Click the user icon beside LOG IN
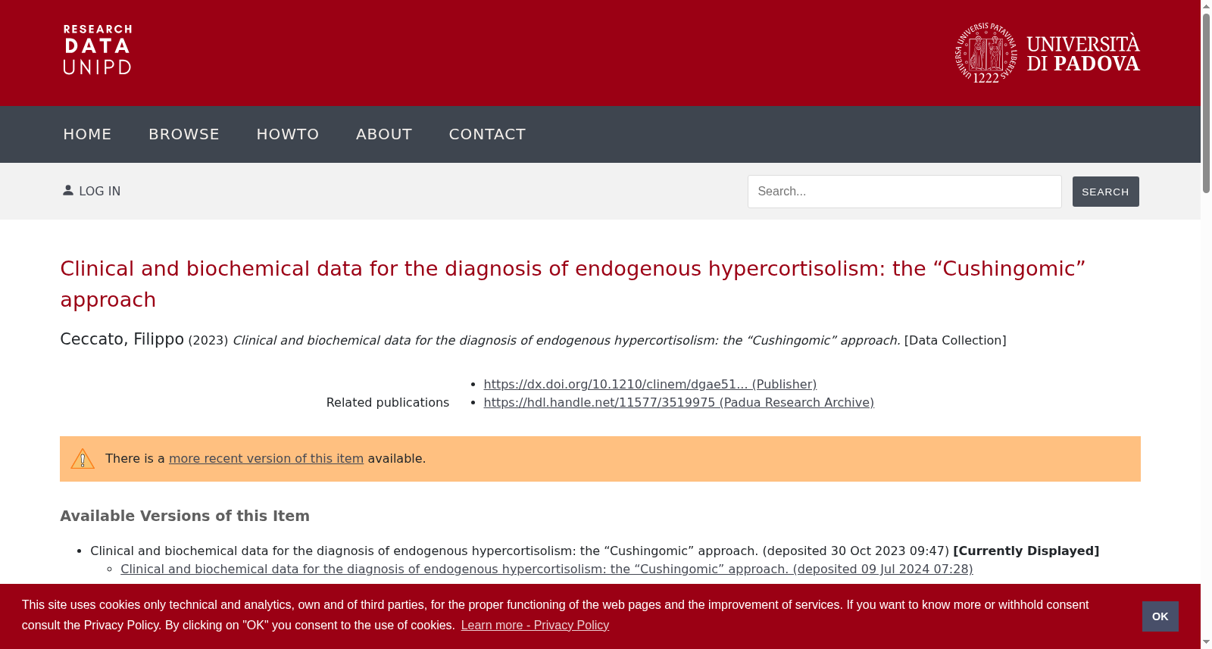 (68, 191)
